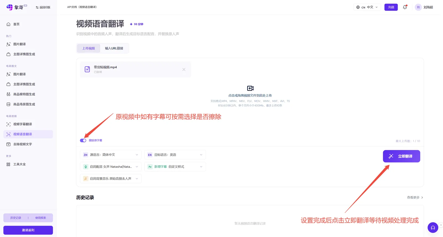Click the 带货短视频.mp4 file icon

(x=87, y=69)
